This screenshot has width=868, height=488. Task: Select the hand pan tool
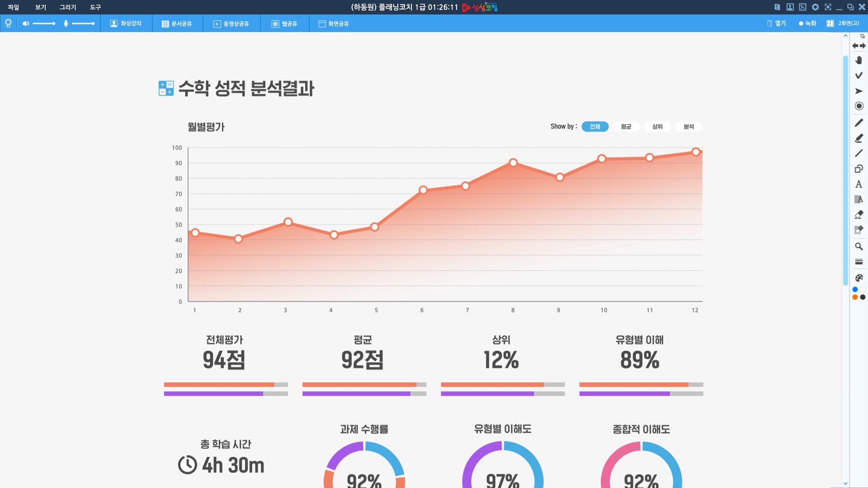point(859,60)
